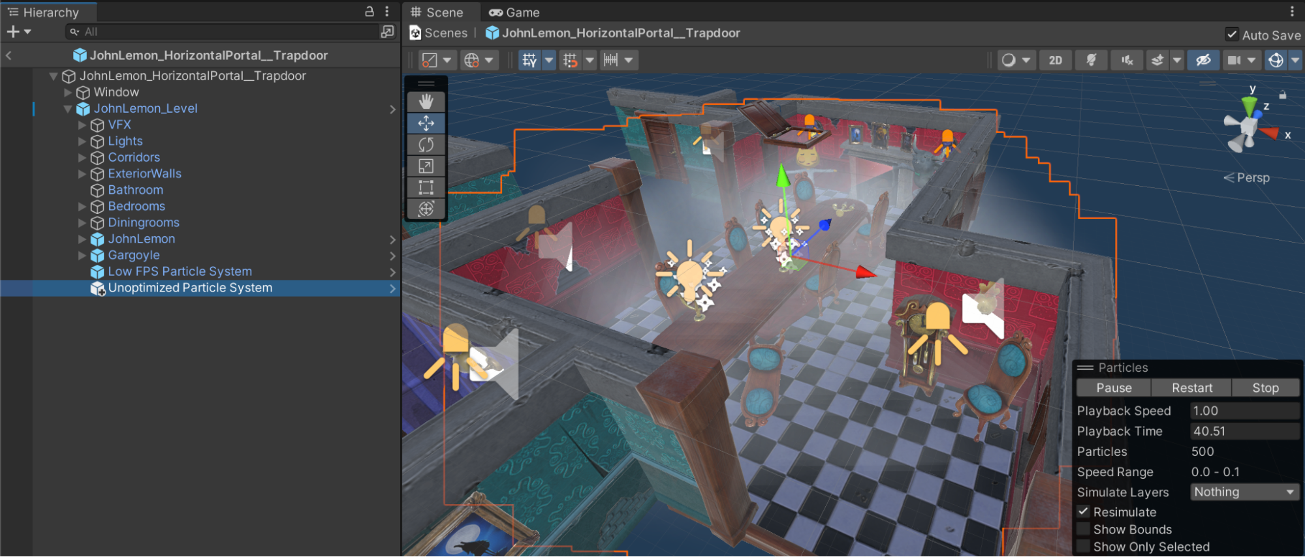1305x557 pixels.
Task: Select the Rotate tool
Action: coord(426,145)
